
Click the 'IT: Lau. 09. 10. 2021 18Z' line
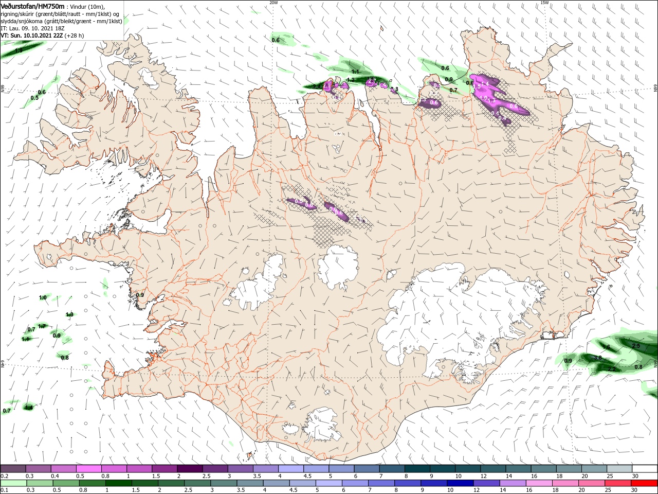[x=32, y=28]
